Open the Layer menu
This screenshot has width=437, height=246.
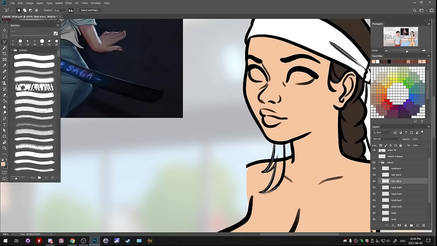(40, 3)
